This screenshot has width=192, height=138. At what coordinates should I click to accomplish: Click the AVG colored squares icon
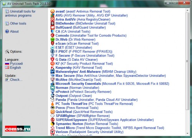point(53,15)
